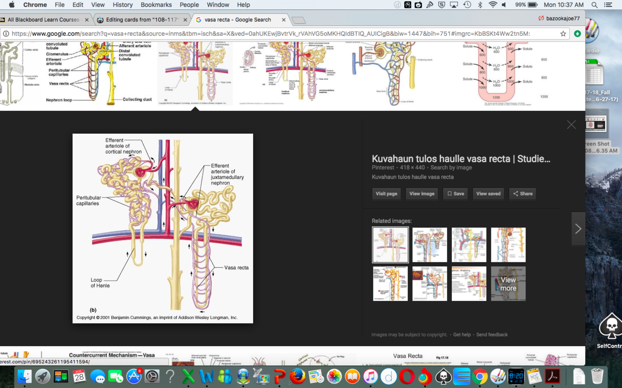The height and width of the screenshot is (388, 622).
Task: Click the green upload extension icon
Action: click(578, 33)
